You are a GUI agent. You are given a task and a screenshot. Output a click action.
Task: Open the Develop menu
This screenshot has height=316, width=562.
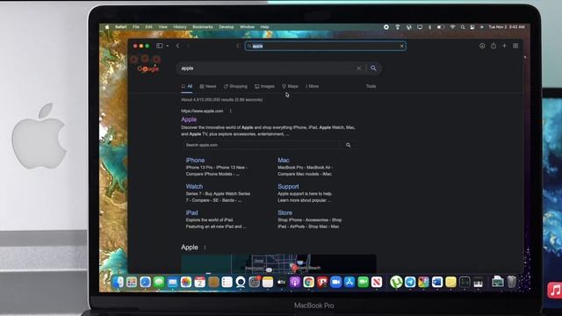[x=227, y=27]
